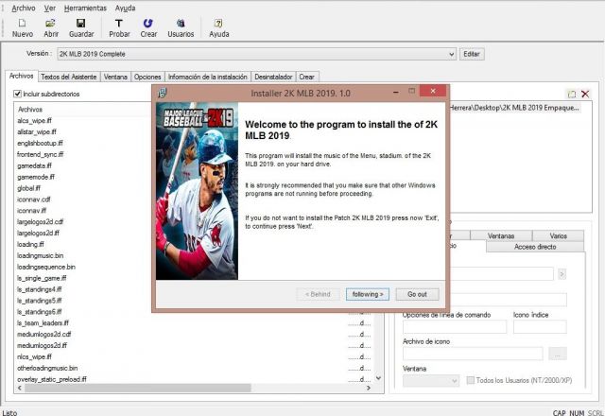The width and height of the screenshot is (605, 416).
Task: Click the < Behind button
Action: pos(318,294)
